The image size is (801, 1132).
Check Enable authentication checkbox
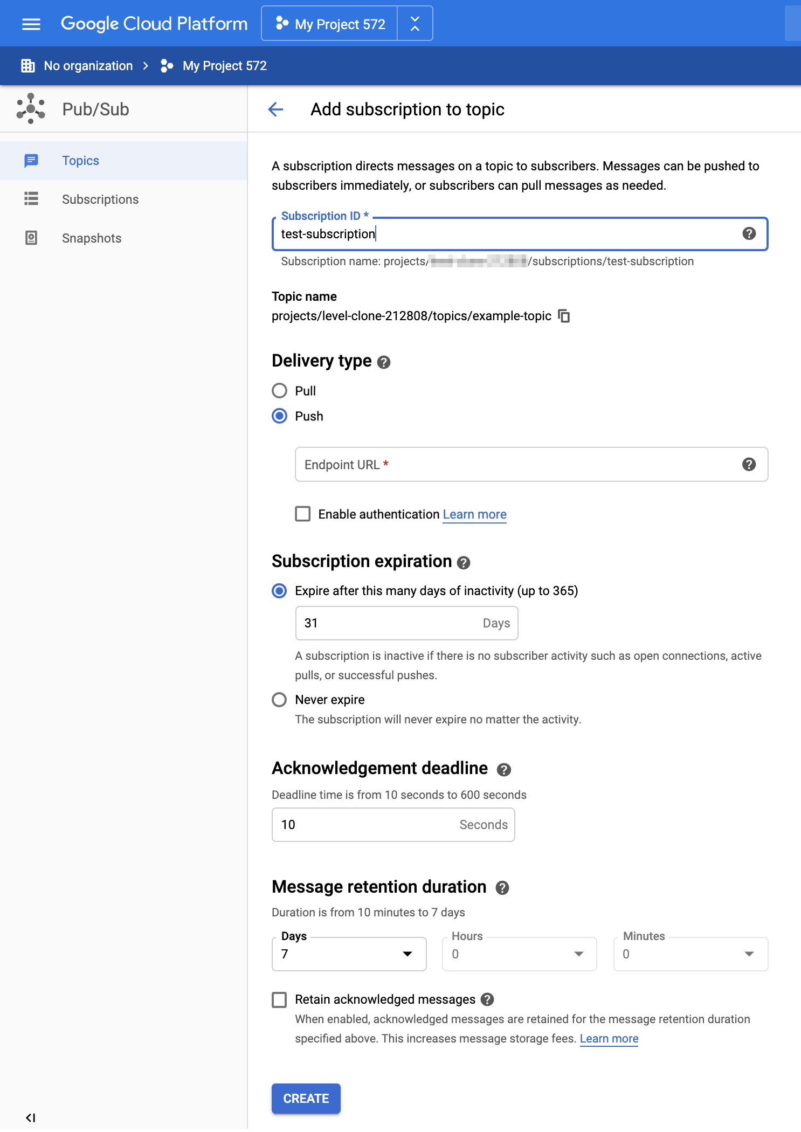click(303, 514)
